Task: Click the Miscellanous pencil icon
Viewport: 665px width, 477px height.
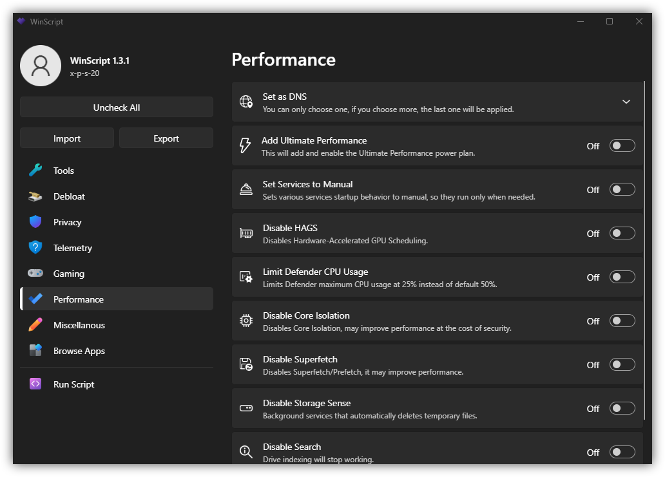Action: 35,325
